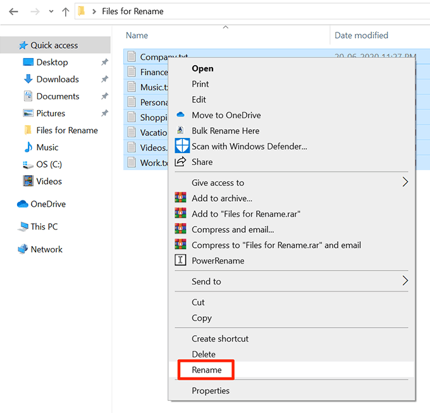The width and height of the screenshot is (430, 413).
Task: Expand the Send to submenu arrow
Action: 405,281
